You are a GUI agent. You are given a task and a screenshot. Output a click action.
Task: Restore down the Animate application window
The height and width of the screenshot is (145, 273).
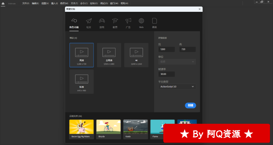click(262, 2)
